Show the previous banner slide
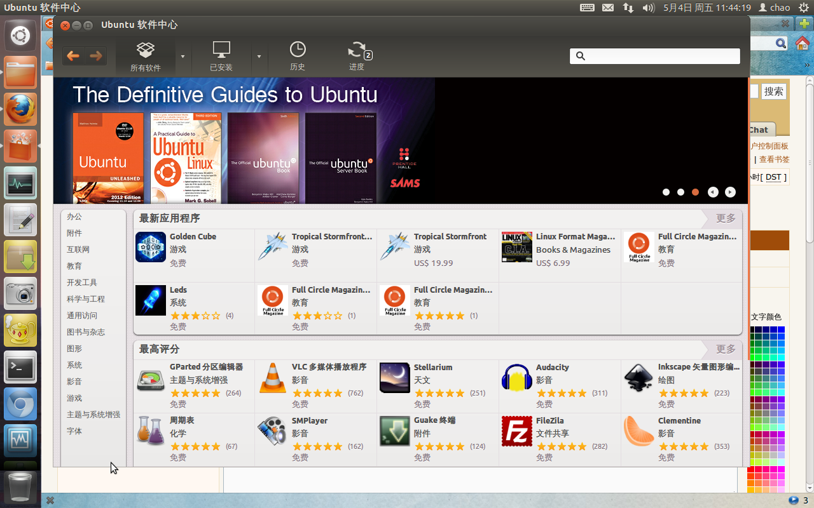Viewport: 814px width, 508px height. point(713,192)
